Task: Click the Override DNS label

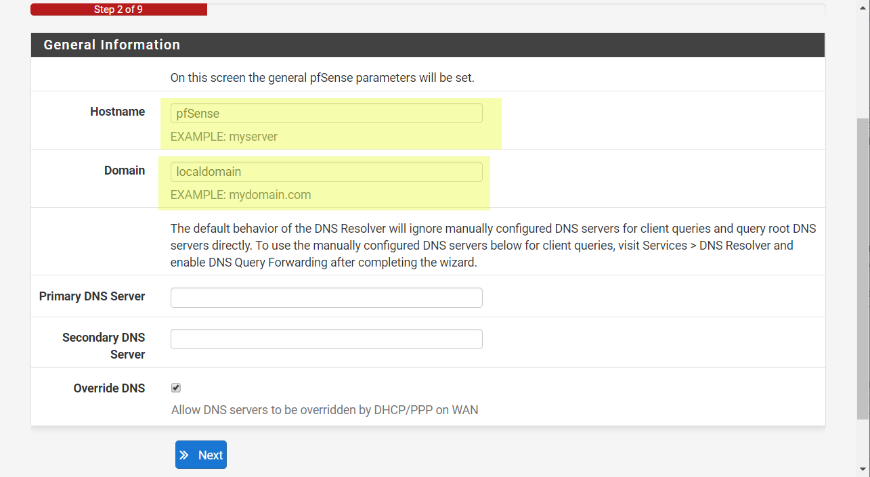Action: click(109, 388)
